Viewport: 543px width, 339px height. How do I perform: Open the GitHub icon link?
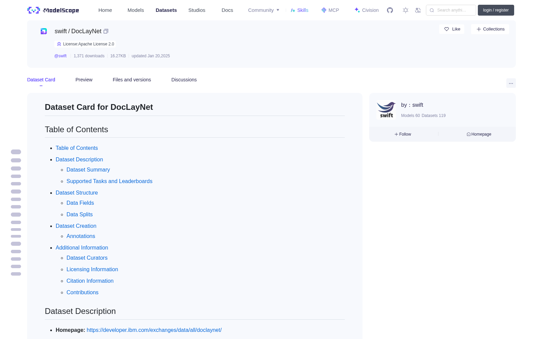click(x=390, y=10)
